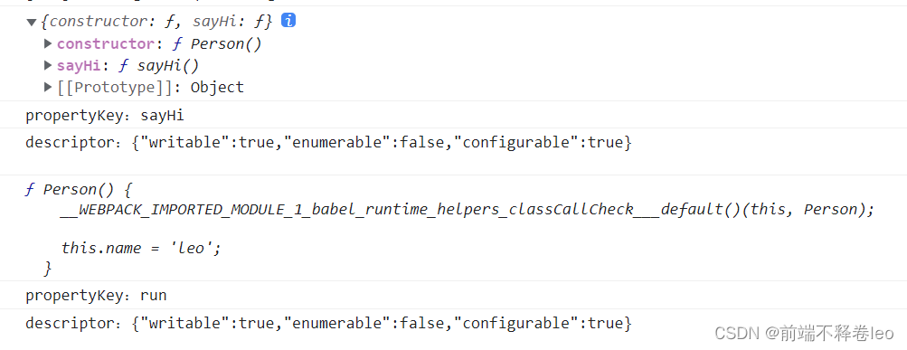The height and width of the screenshot is (350, 907).
Task: Collapse the expanded object disclosure triangle
Action: coord(32,22)
